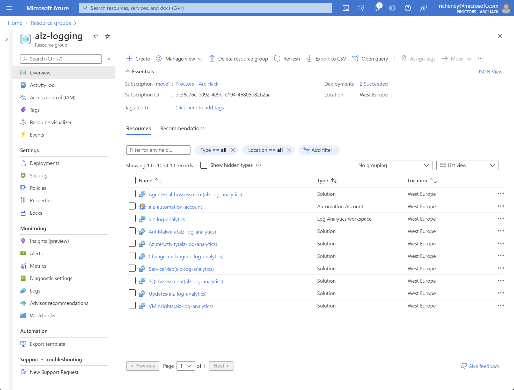
Task: Pin the alz-logging resource group
Action: 95,36
